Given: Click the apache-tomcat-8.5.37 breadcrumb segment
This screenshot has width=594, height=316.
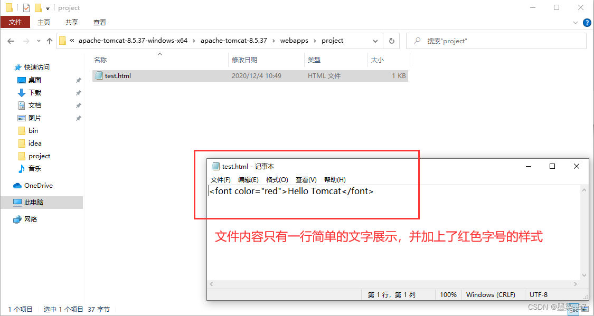Looking at the screenshot, I should (x=234, y=41).
